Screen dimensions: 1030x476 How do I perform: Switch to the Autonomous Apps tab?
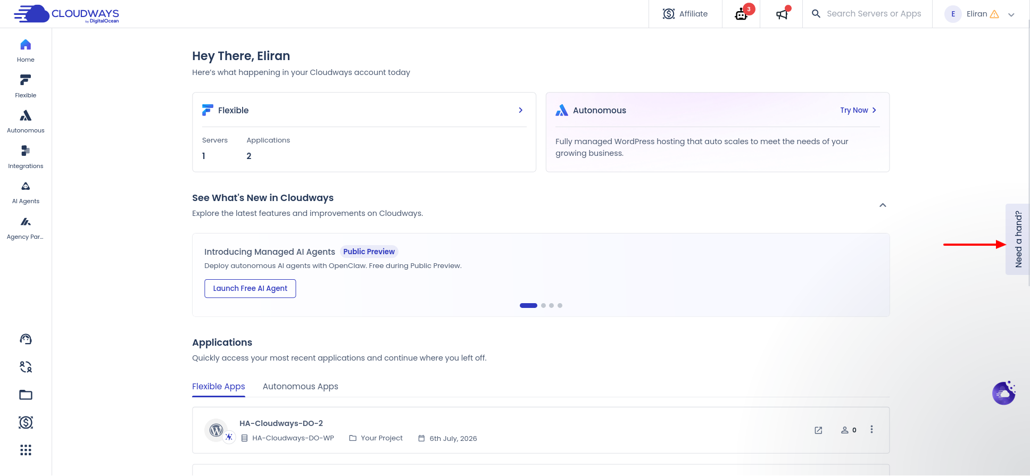300,387
